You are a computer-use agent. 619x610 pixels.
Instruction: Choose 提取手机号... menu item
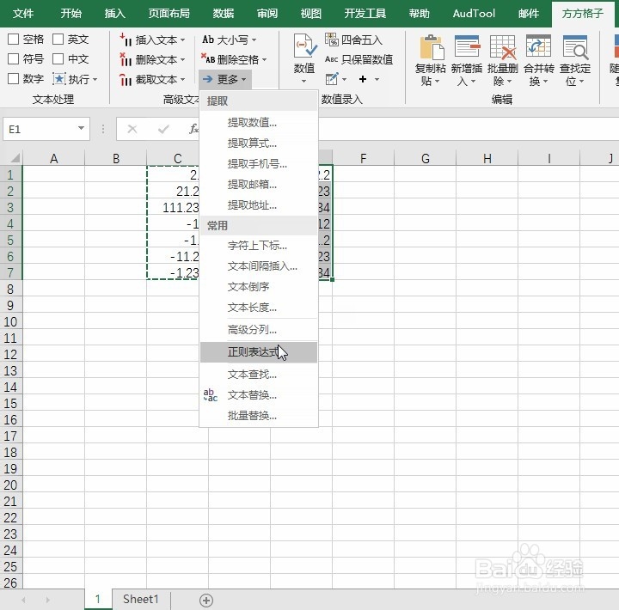[x=259, y=163]
